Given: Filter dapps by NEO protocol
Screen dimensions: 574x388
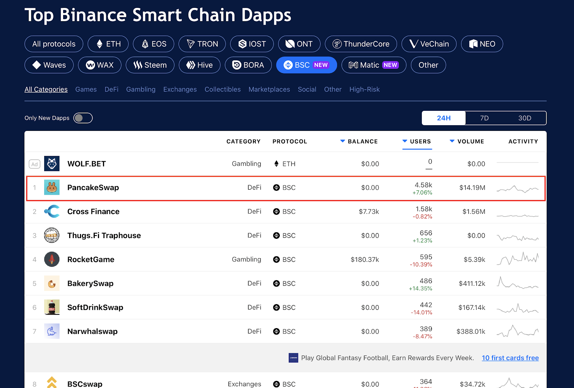Looking at the screenshot, I should [482, 44].
